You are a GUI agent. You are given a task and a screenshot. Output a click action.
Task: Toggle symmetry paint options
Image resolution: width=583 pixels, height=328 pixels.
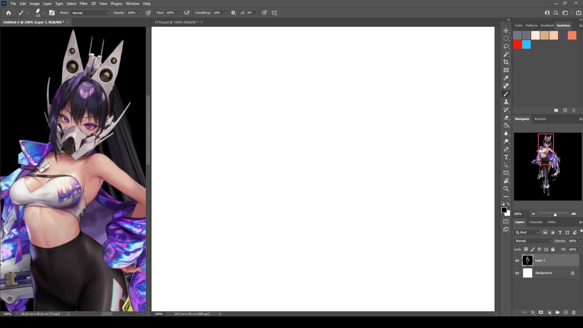click(274, 13)
